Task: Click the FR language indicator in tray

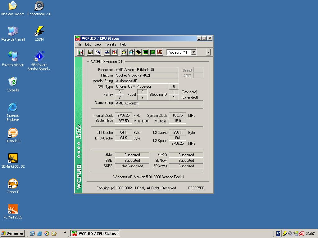Action: (x=278, y=234)
